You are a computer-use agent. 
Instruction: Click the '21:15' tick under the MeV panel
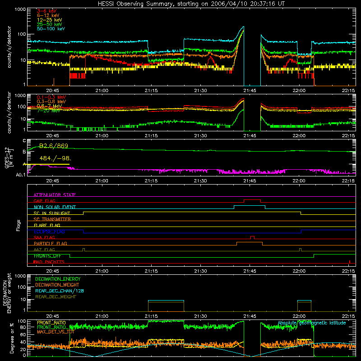[x=151, y=136]
